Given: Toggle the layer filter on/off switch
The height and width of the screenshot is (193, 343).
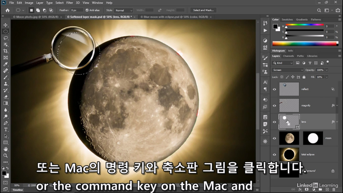Looking at the screenshot, I should coord(327,62).
